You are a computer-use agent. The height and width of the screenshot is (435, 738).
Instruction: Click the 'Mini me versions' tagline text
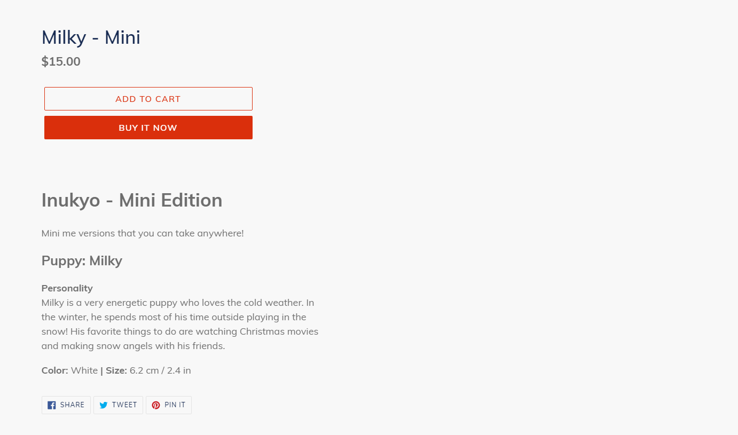coord(143,233)
